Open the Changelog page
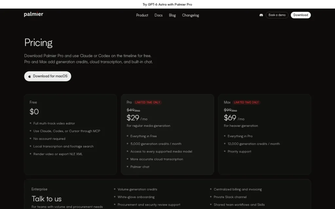Viewport: 335px width, 209px height. click(x=190, y=15)
